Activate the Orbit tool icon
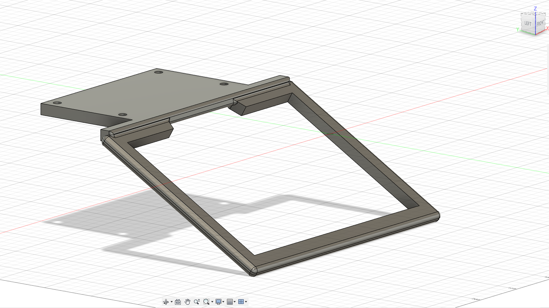 point(166,302)
